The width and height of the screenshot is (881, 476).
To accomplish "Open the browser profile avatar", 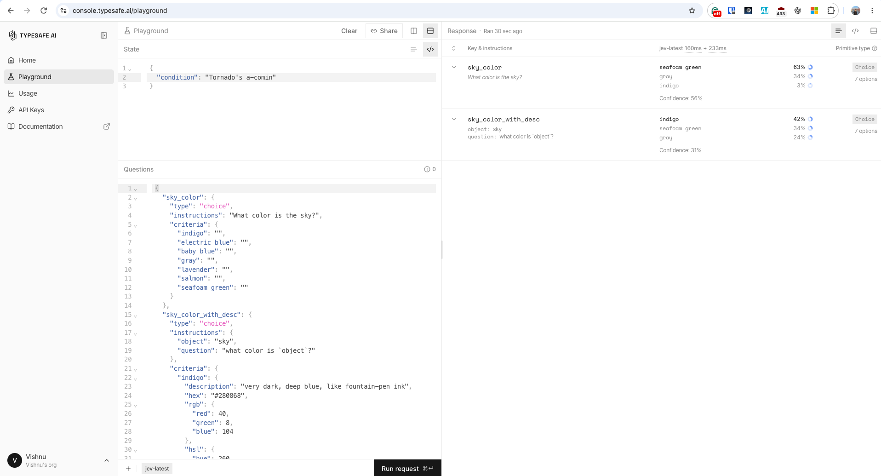I will coord(856,11).
